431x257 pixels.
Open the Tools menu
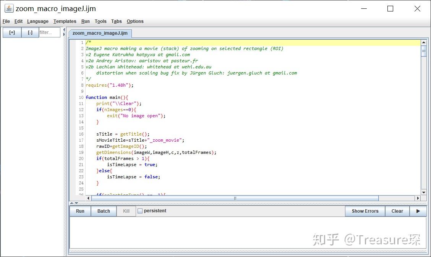[x=100, y=21]
